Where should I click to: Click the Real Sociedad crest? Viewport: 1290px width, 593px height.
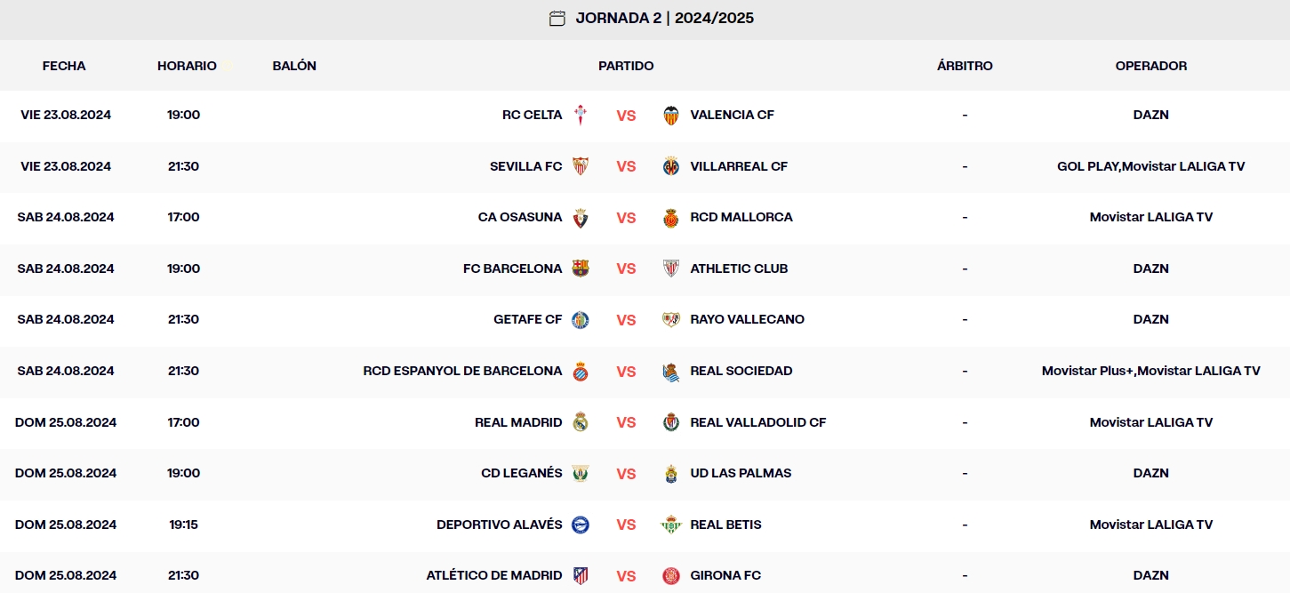pyautogui.click(x=670, y=371)
